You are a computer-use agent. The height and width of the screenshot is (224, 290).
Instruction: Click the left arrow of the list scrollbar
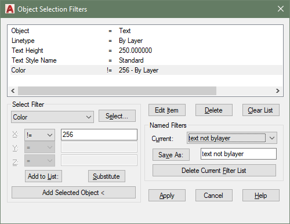tap(13, 91)
